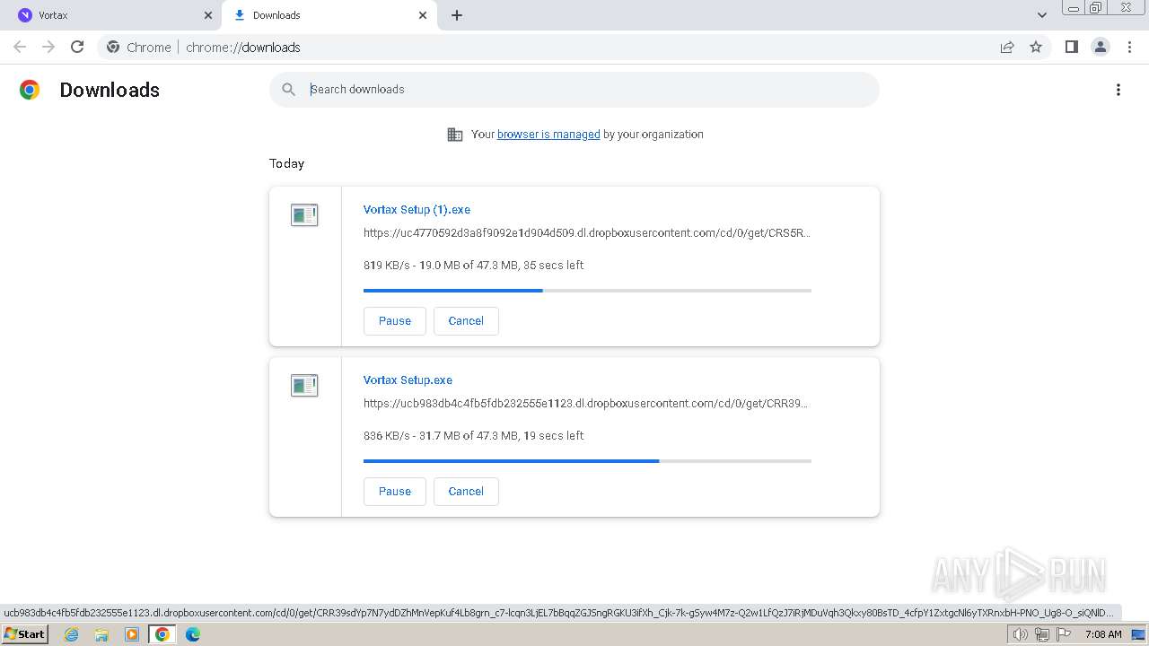
Task: Click progress bar of Vortax Setup.exe
Action: coord(587,461)
